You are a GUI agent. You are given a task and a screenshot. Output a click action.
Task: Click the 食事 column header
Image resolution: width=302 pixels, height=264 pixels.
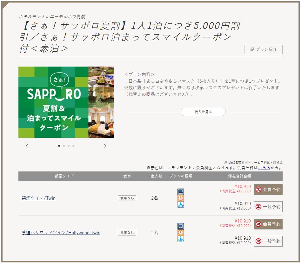pyautogui.click(x=127, y=176)
